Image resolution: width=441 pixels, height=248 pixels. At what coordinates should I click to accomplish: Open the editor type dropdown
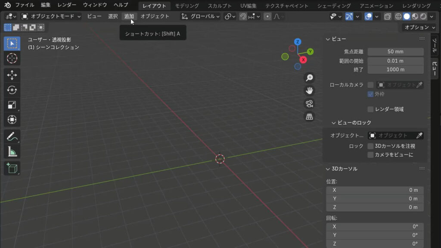pos(11,16)
